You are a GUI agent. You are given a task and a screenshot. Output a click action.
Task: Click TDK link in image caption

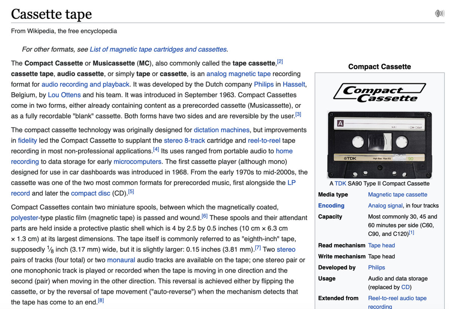(340, 183)
